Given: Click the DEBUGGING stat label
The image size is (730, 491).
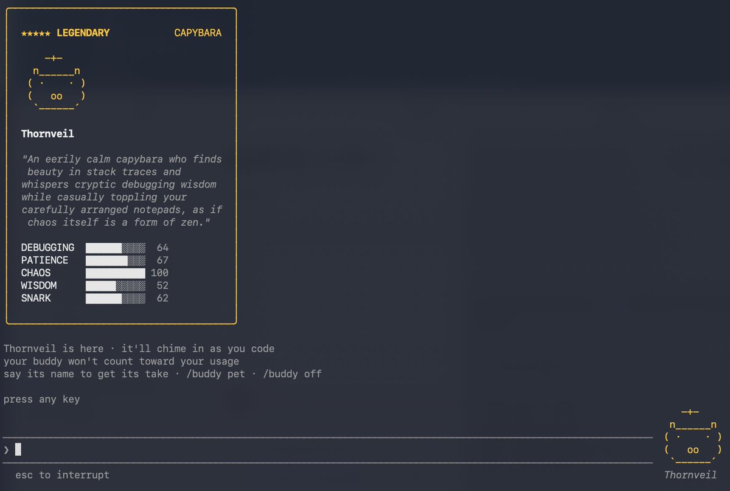Looking at the screenshot, I should pos(47,248).
